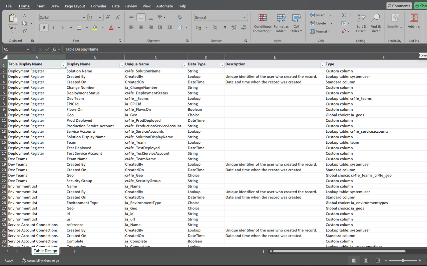
Task: Click Wrap Text icon in Alignment group
Action: pos(180,17)
